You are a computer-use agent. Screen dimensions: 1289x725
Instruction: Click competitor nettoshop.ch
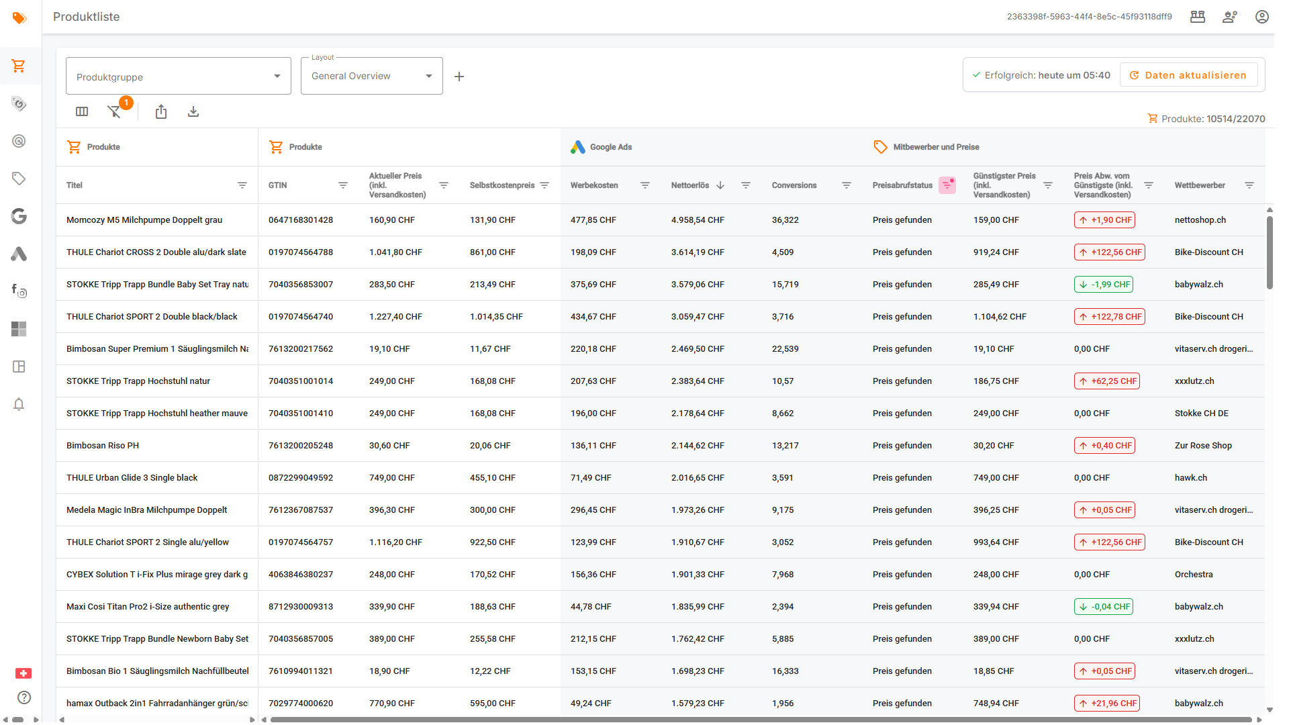1200,220
